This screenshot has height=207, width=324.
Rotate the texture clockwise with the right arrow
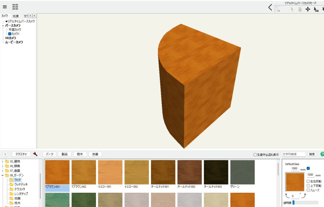coord(303,196)
